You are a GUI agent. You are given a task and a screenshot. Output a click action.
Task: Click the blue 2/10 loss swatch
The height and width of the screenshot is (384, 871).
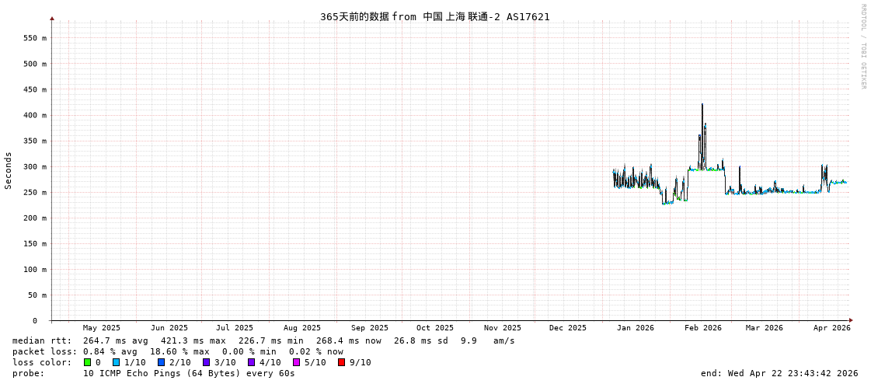(x=161, y=362)
